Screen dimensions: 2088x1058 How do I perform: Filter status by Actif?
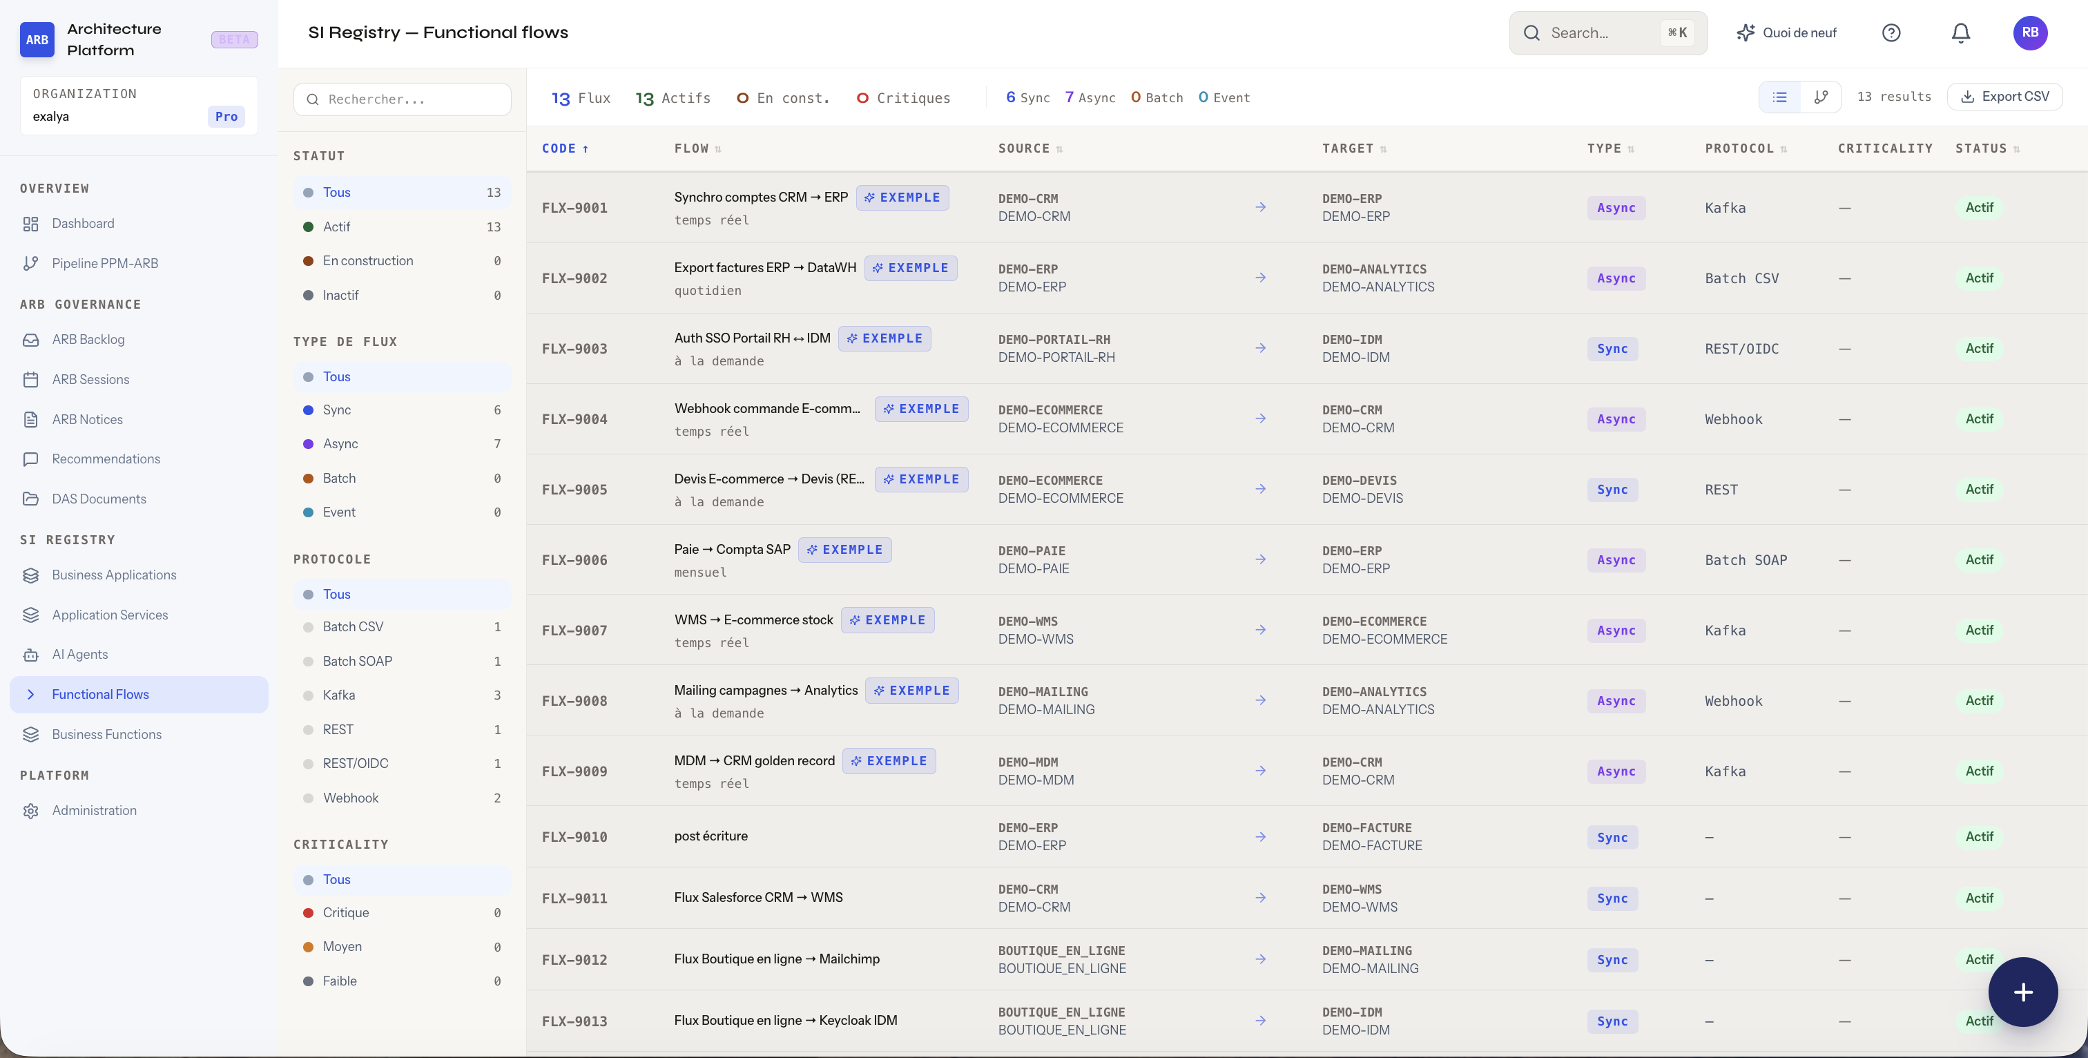[402, 227]
